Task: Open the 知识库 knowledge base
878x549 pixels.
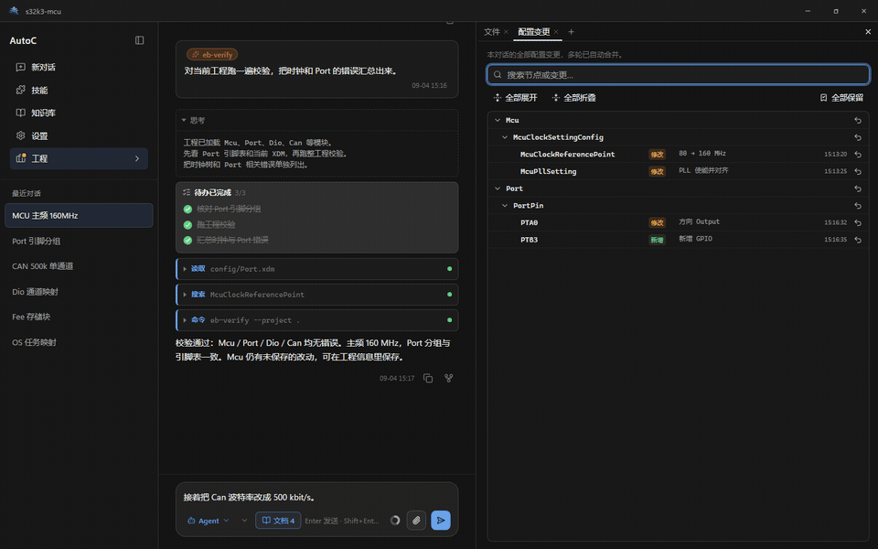Action: [79, 113]
